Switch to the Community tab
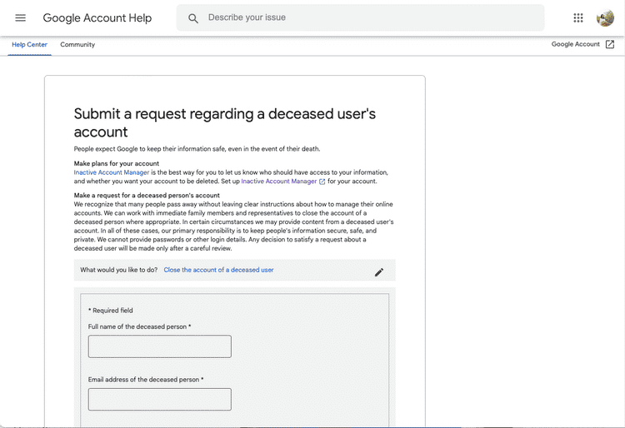This screenshot has height=428, width=625. 77,44
